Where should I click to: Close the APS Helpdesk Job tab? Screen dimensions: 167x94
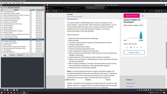pyautogui.click(x=83, y=8)
